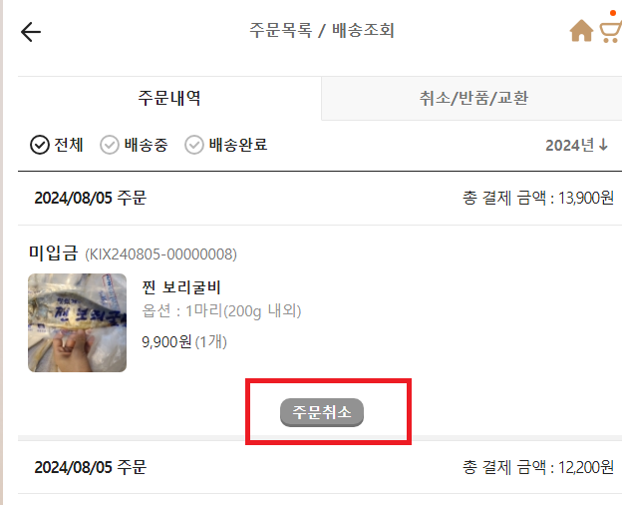Click the 총 결제 금액 12,200원 text
The height and width of the screenshot is (505, 622).
(x=538, y=467)
